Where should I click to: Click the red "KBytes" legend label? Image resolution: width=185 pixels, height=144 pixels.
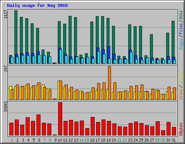[181, 129]
